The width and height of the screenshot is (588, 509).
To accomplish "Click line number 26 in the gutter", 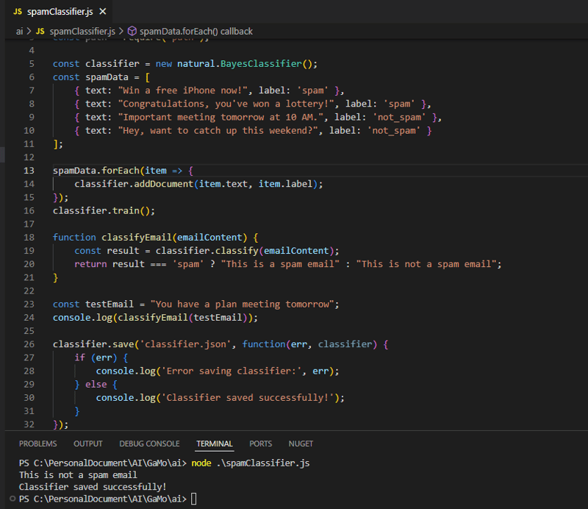I will 29,344.
